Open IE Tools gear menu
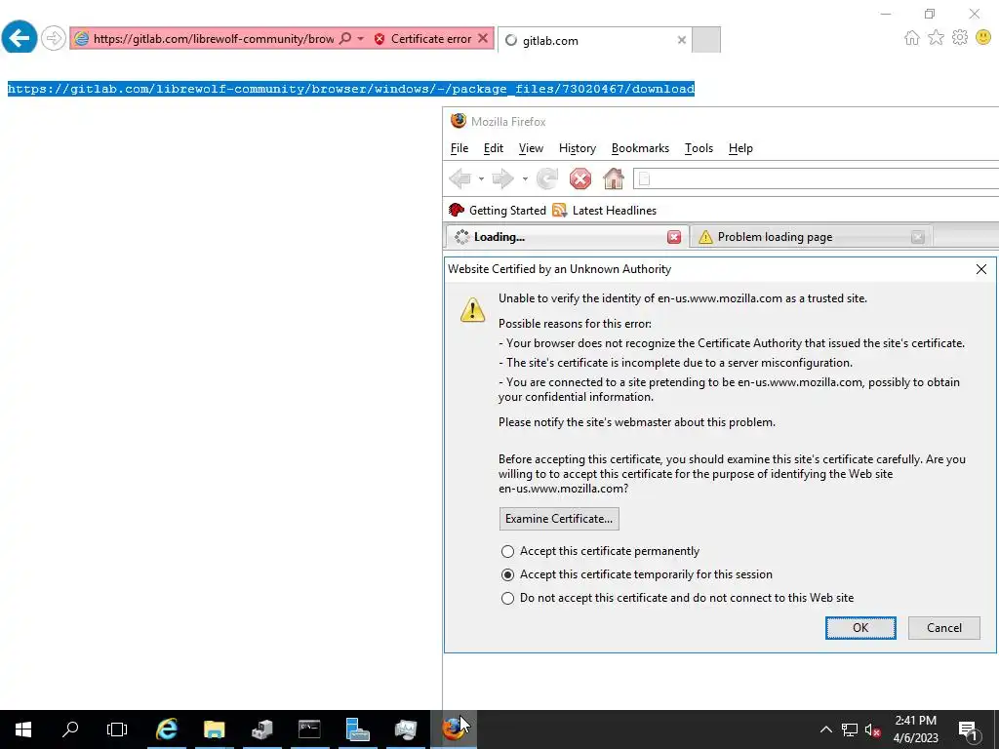999x749 pixels. (960, 38)
